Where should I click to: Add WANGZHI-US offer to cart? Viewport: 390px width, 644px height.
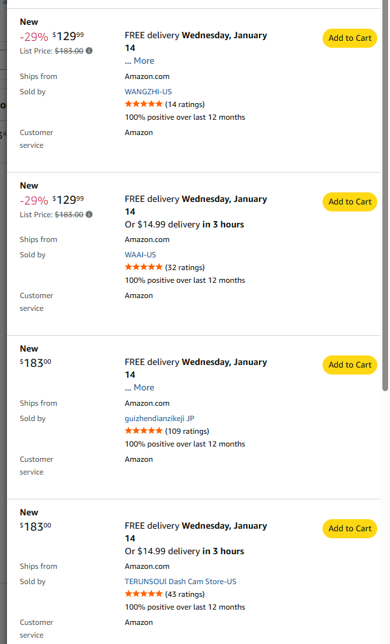(349, 38)
